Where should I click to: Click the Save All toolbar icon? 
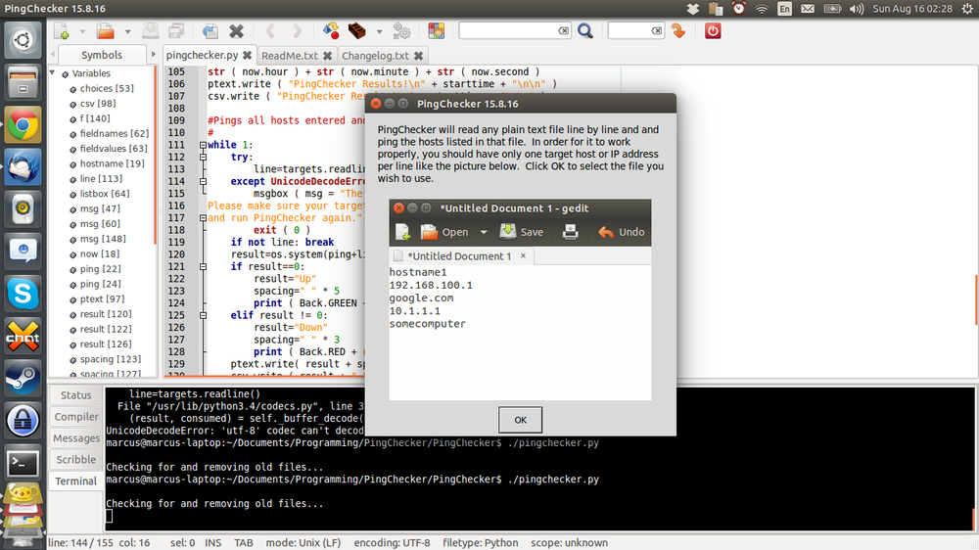tap(176, 30)
